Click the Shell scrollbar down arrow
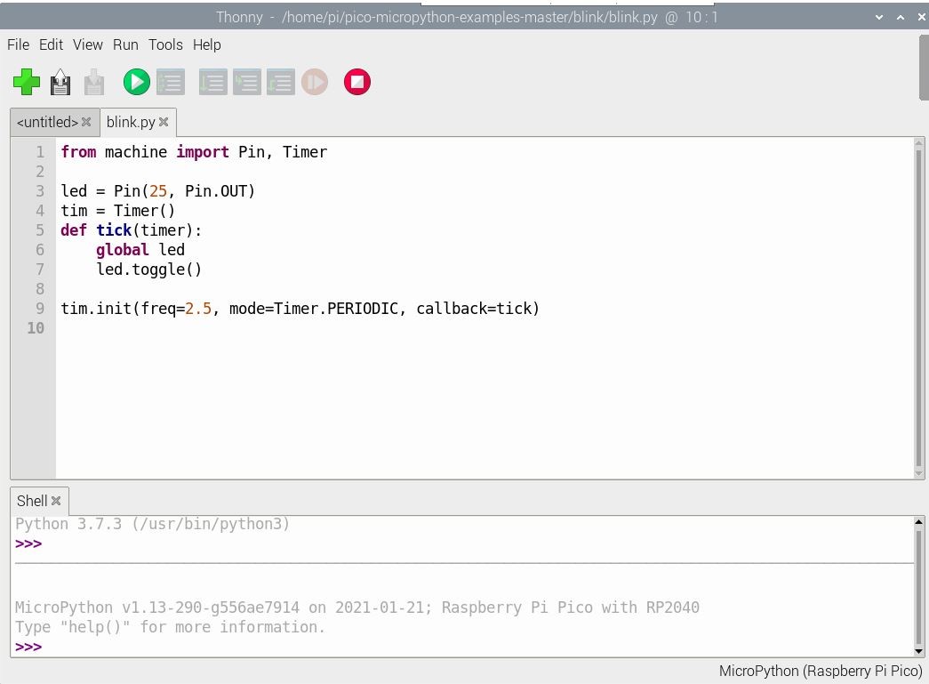Viewport: 929px width, 684px height. [x=919, y=649]
